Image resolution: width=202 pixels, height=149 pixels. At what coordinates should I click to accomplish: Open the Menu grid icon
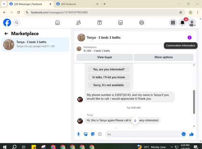pos(173,23)
